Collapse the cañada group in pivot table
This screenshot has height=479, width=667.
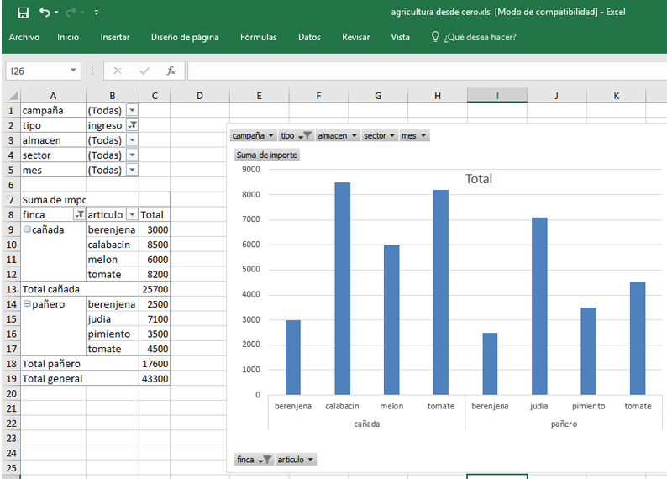(x=27, y=230)
